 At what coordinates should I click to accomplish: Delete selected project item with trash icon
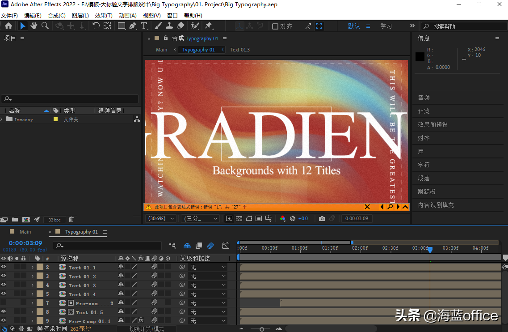[71, 220]
